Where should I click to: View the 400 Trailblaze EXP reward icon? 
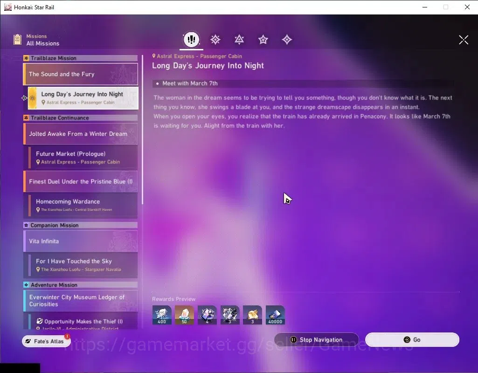point(162,315)
